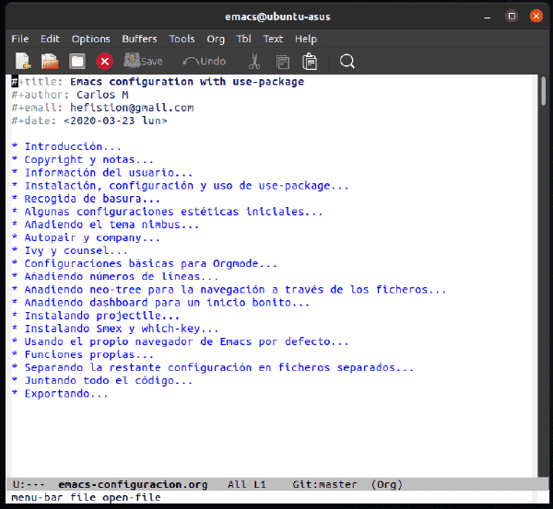Minimize the emacs@ubuntu-asus window
The width and height of the screenshot is (553, 509).
point(487,17)
